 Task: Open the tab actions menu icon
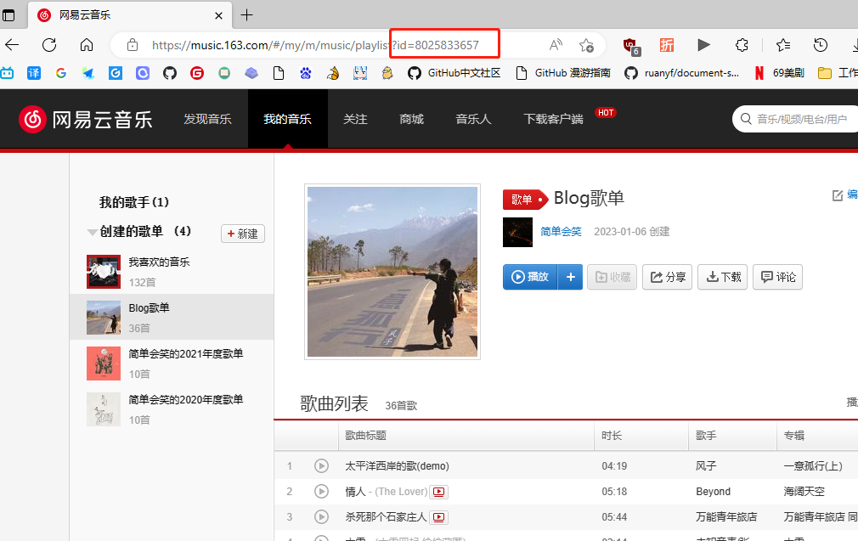tap(8, 14)
